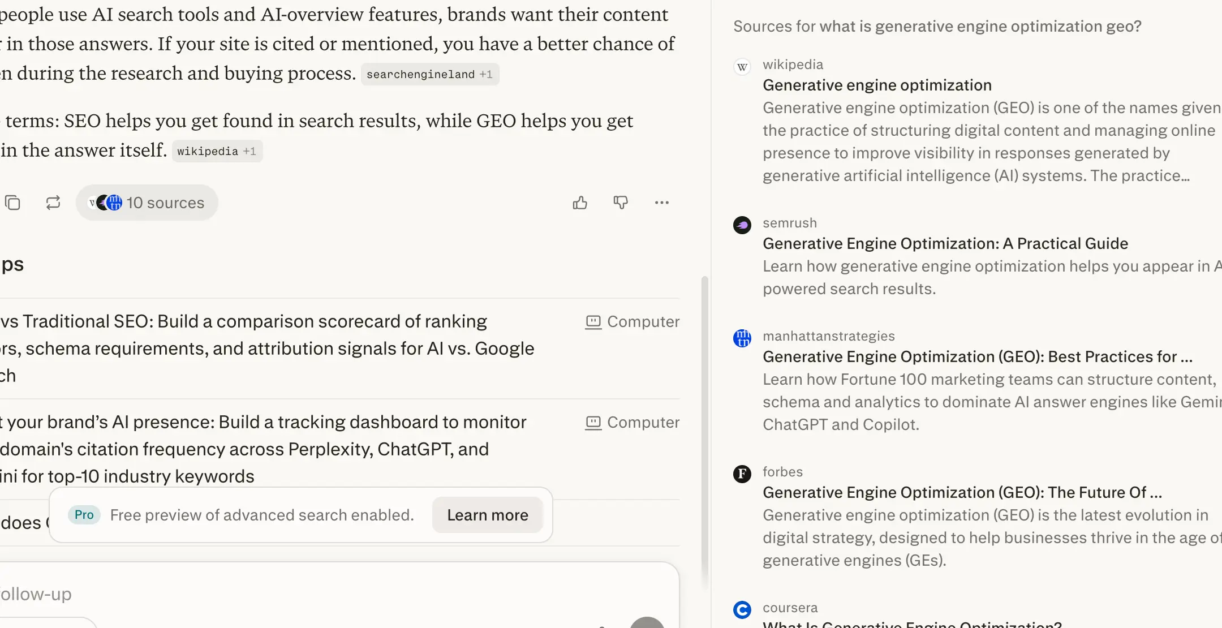1222x628 pixels.
Task: Click the wikipedia +1 citation chip
Action: tap(217, 151)
